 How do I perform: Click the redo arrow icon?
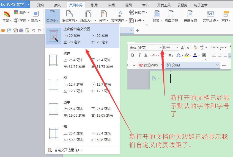click(x=40, y=30)
